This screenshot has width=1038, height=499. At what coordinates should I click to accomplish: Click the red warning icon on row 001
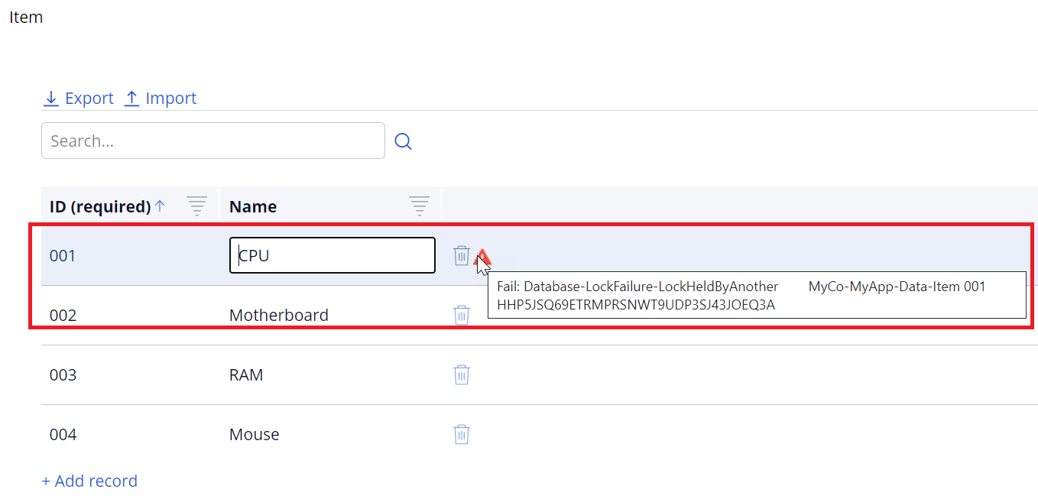(x=482, y=257)
